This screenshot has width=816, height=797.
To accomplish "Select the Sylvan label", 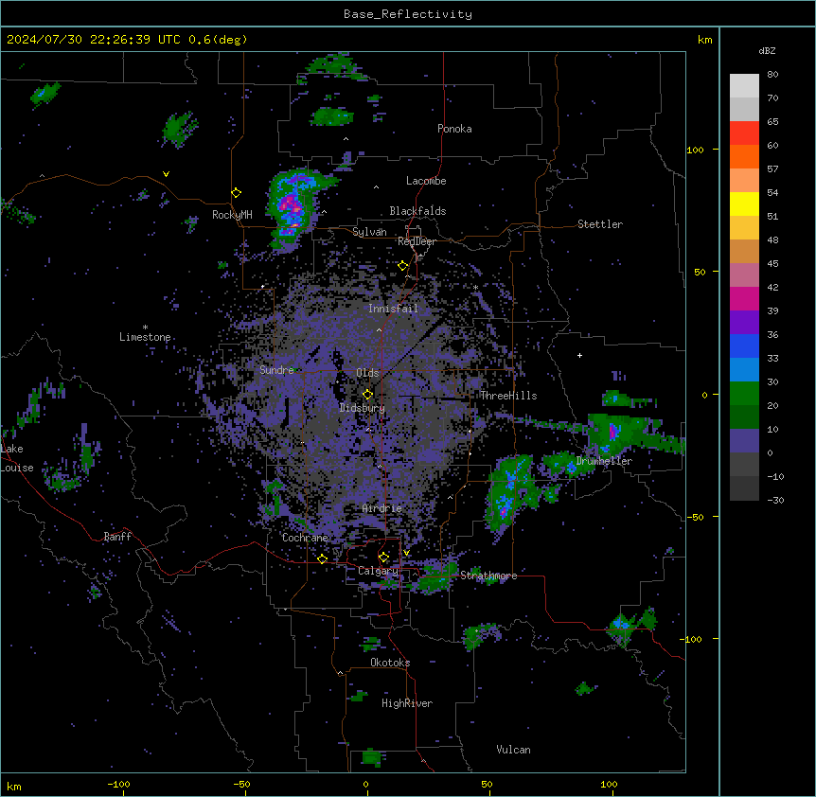I will click(369, 232).
